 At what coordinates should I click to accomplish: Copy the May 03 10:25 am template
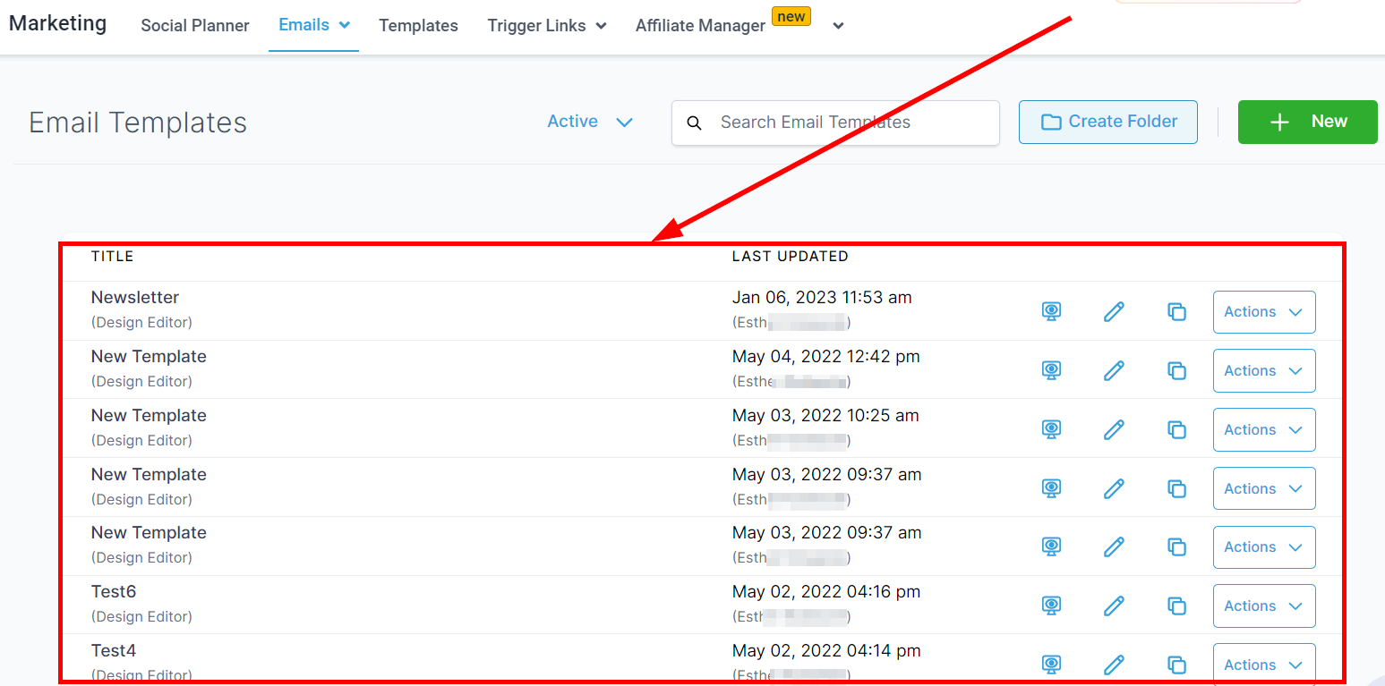1176,429
